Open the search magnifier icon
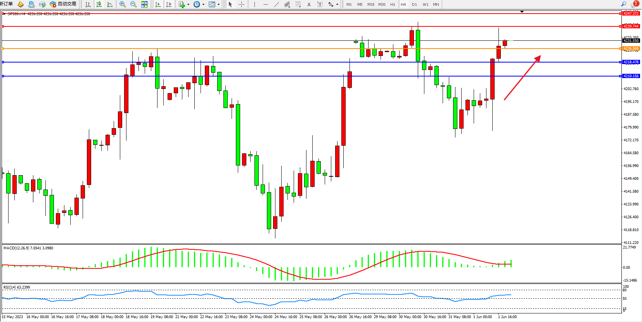The width and height of the screenshot is (642, 322). click(624, 4)
